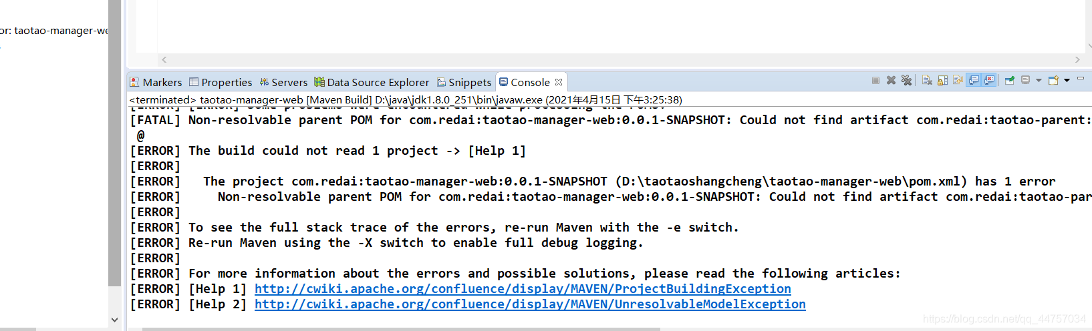Remove all terminated launches with the double X icon
This screenshot has height=331, width=1092.
(906, 81)
